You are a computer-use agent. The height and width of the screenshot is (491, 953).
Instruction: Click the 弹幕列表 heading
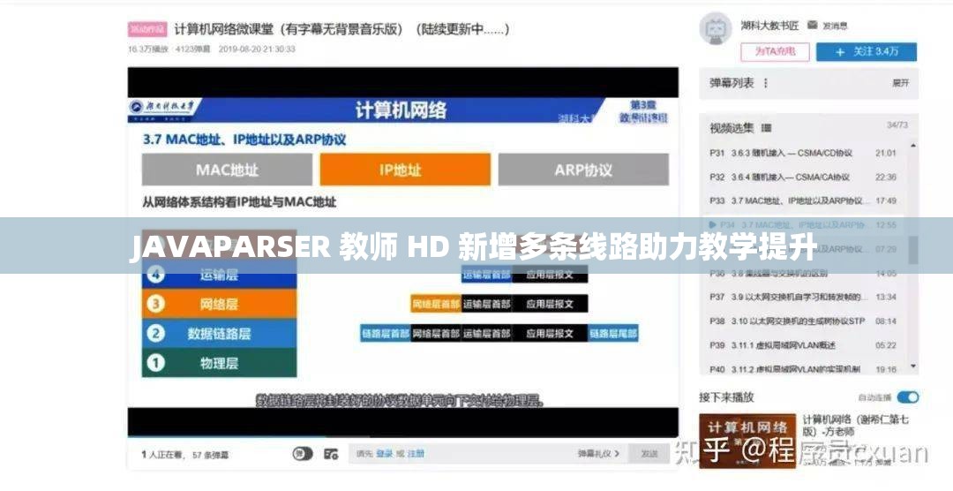(732, 83)
